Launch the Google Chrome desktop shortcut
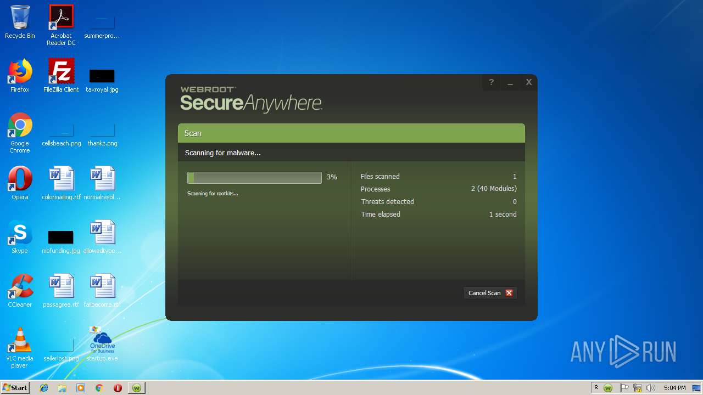703x395 pixels. click(x=20, y=133)
